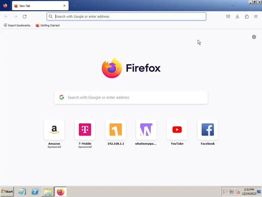Open the Firefox application menu
Image resolution: width=262 pixels, height=197 pixels.
pos(256,16)
